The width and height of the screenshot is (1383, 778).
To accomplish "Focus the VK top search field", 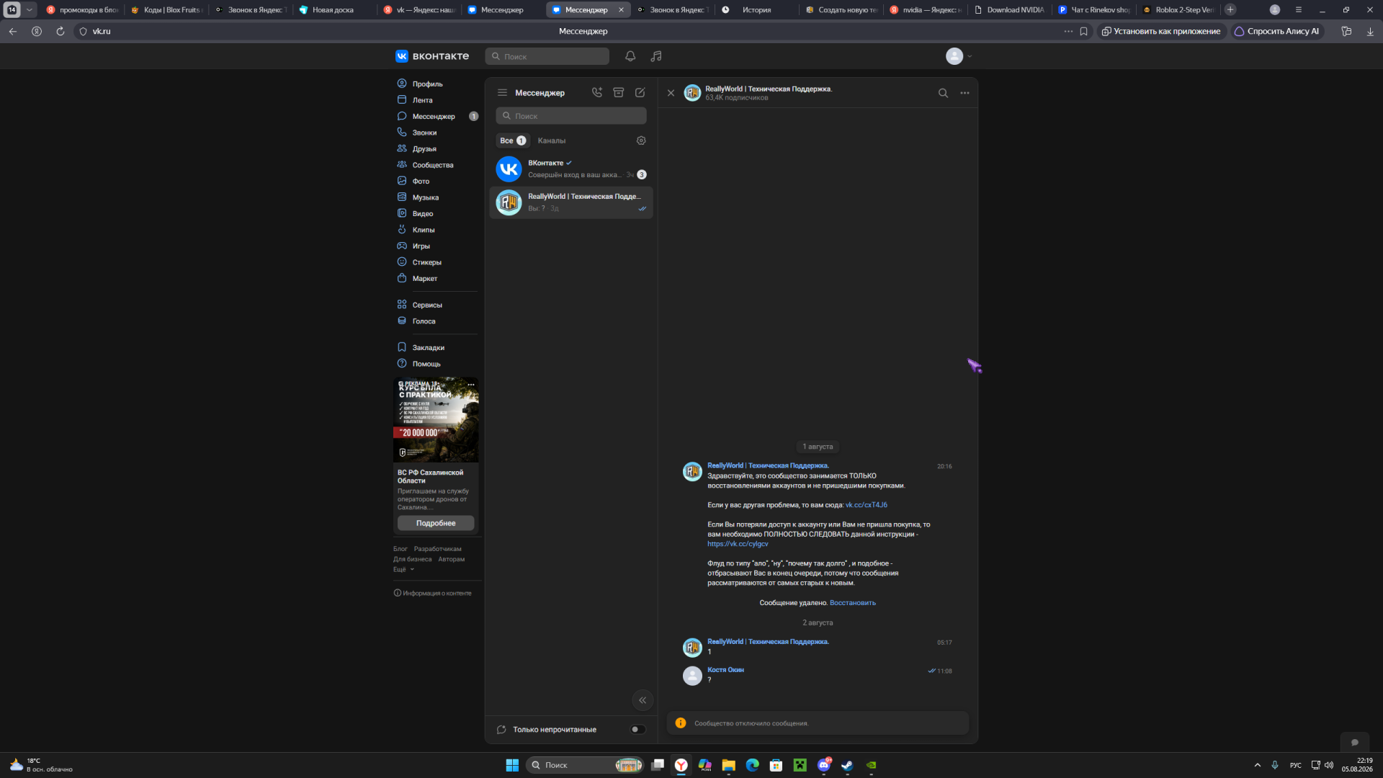I will [547, 56].
